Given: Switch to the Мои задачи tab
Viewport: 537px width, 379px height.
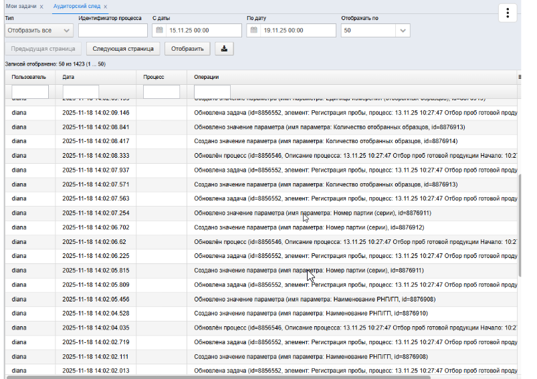Looking at the screenshot, I should [21, 6].
